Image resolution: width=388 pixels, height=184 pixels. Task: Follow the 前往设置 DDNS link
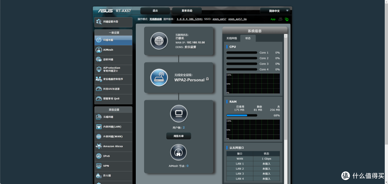pos(190,47)
